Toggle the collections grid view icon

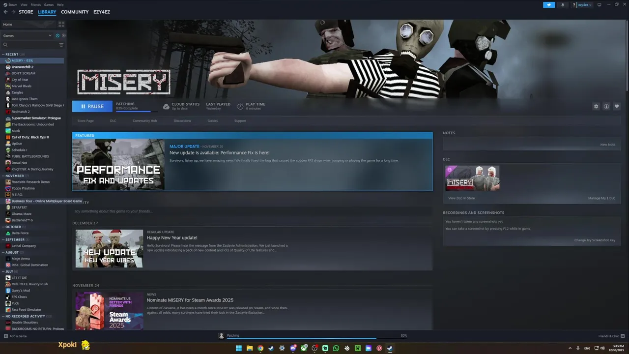[61, 24]
